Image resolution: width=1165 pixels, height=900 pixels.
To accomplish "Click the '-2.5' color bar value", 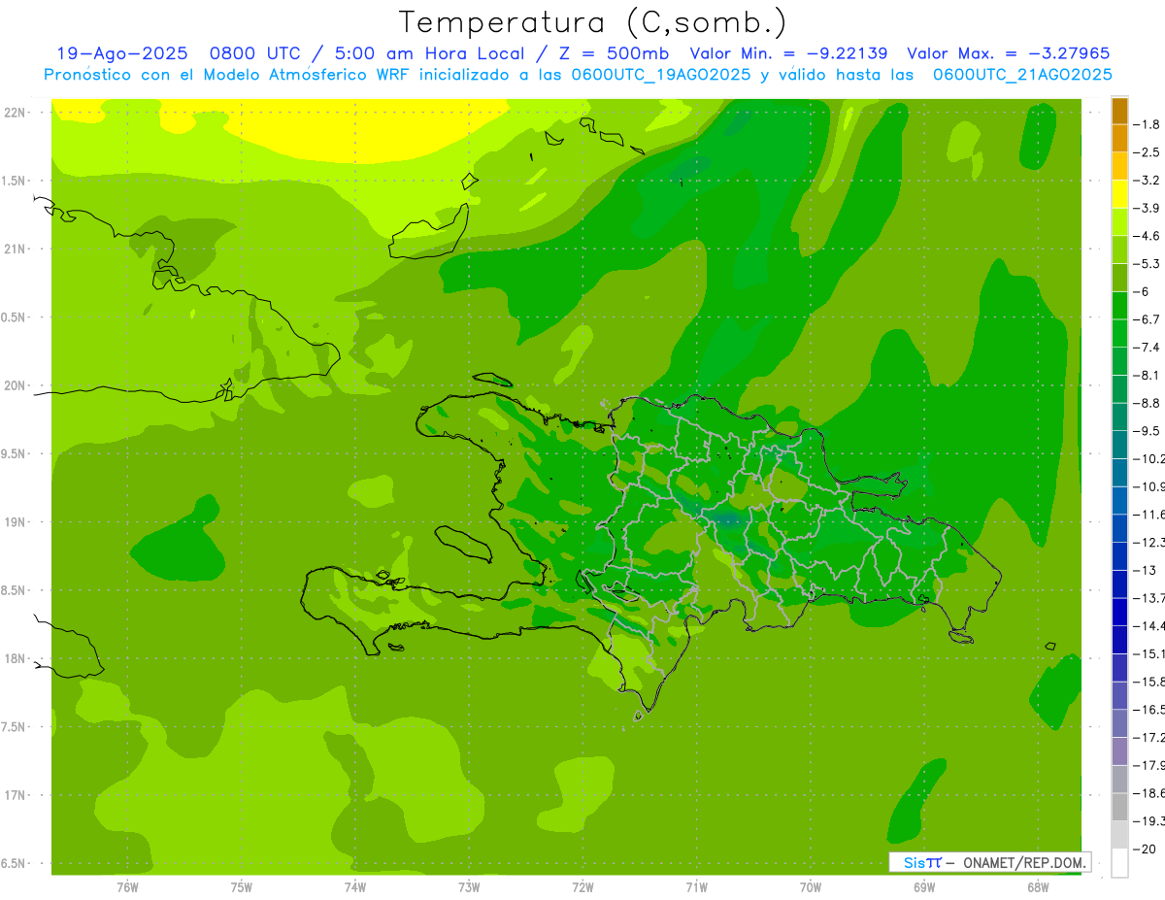I will point(1146,152).
